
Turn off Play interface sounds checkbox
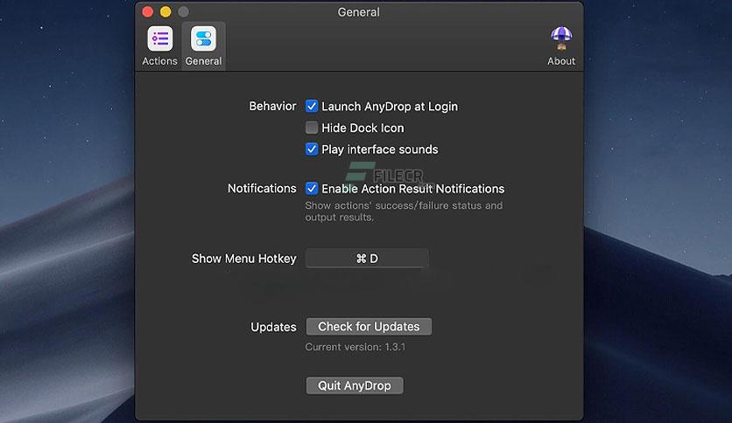312,149
